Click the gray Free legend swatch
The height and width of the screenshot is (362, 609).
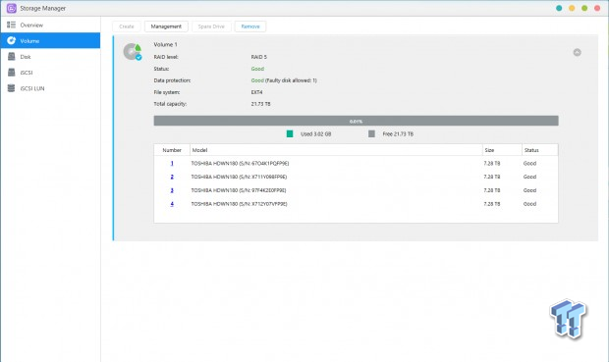(371, 133)
